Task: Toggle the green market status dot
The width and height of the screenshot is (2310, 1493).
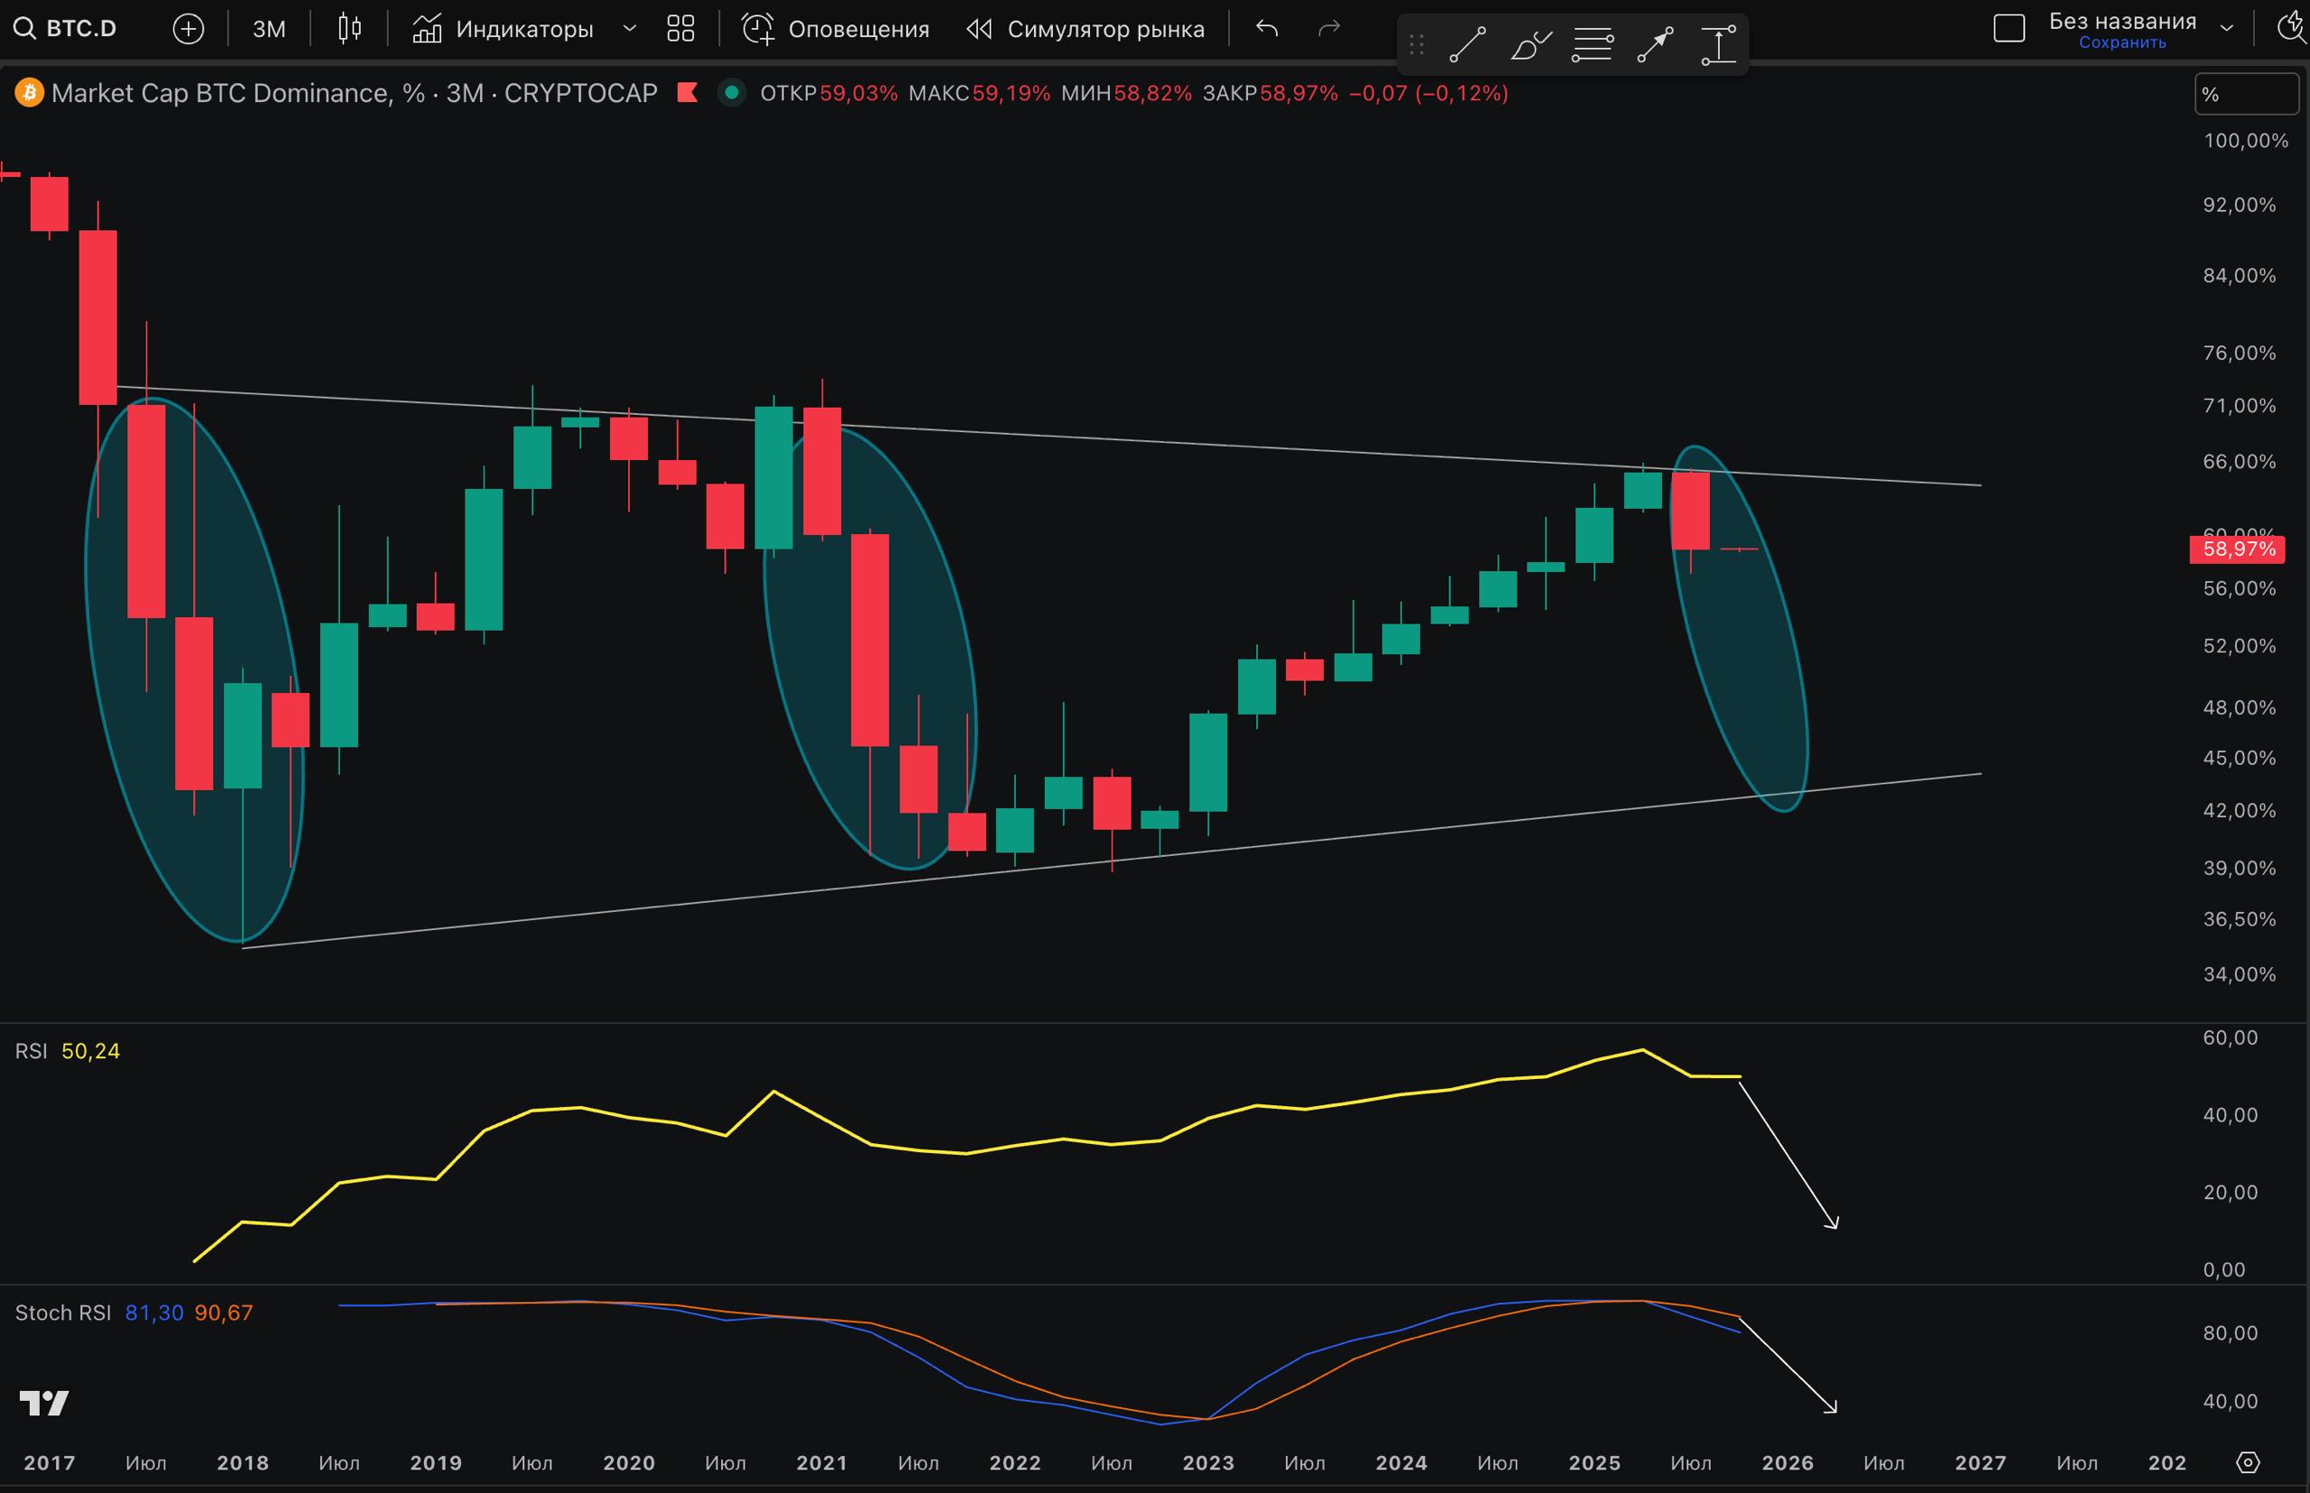Action: tap(732, 93)
